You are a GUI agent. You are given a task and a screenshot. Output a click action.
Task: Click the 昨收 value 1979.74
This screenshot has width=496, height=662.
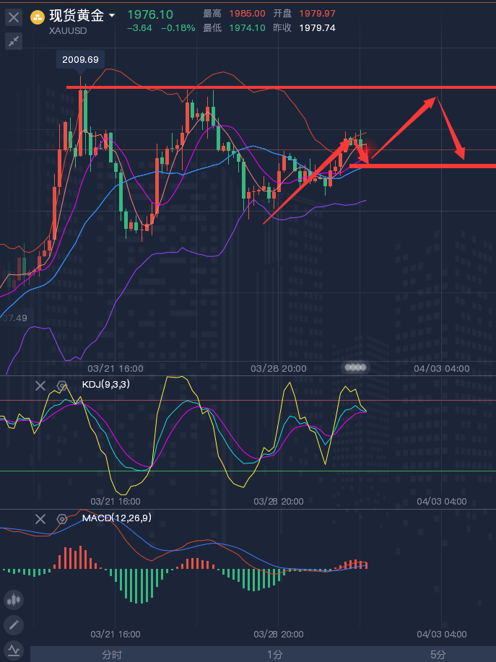318,28
